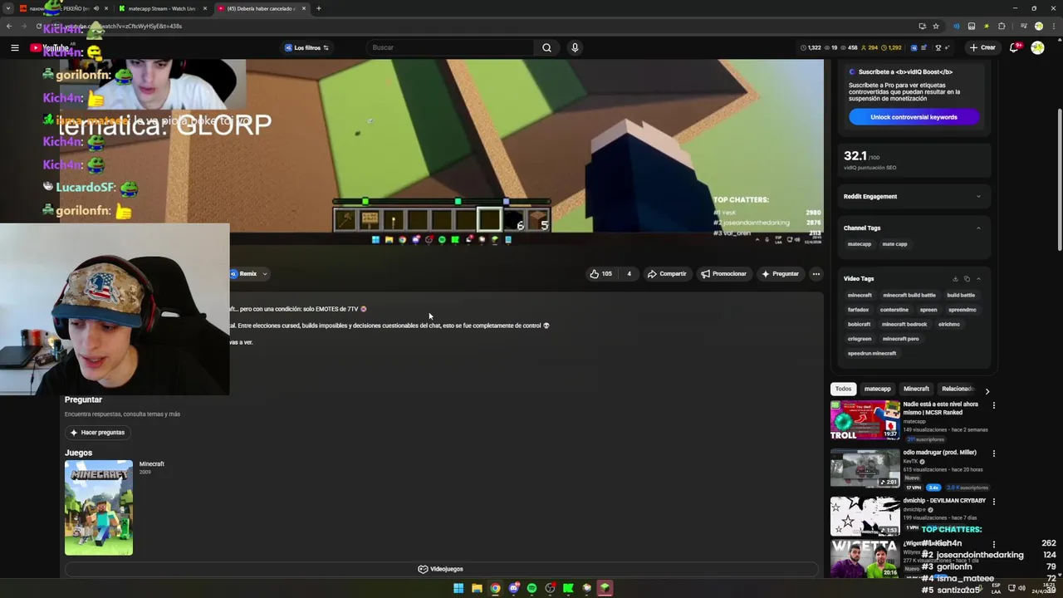
Task: Bookmark this page with the star icon
Action: point(936,26)
